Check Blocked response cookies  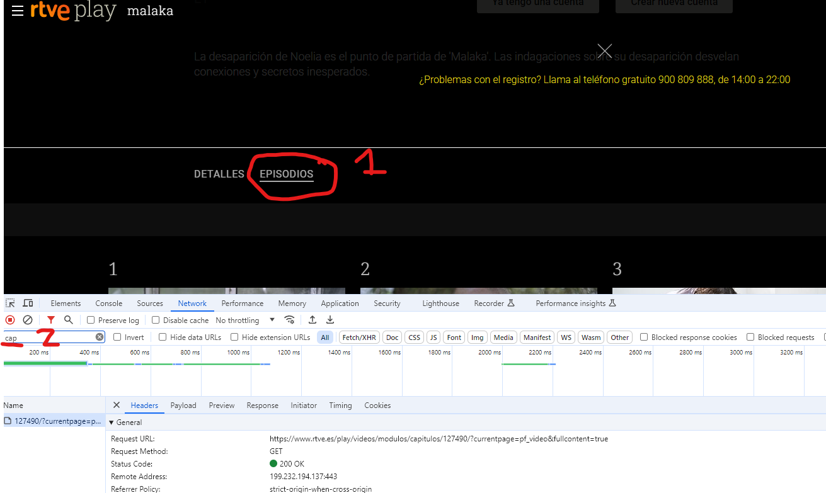[x=644, y=337]
